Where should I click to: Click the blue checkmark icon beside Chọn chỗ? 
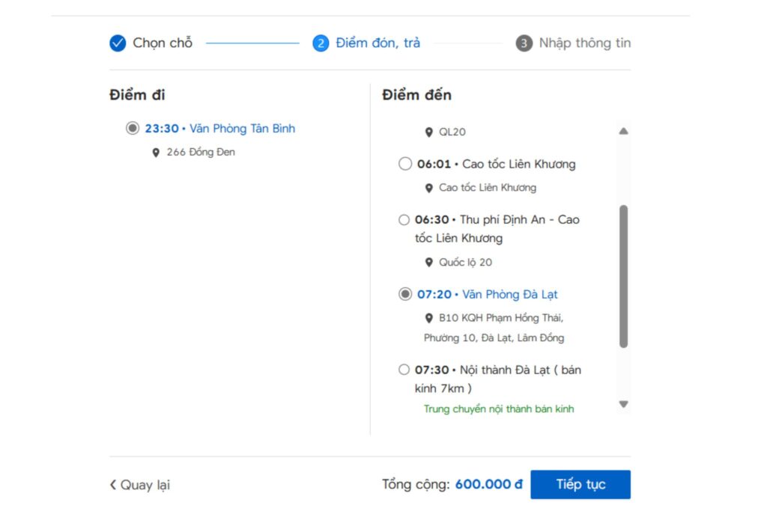pyautogui.click(x=118, y=43)
